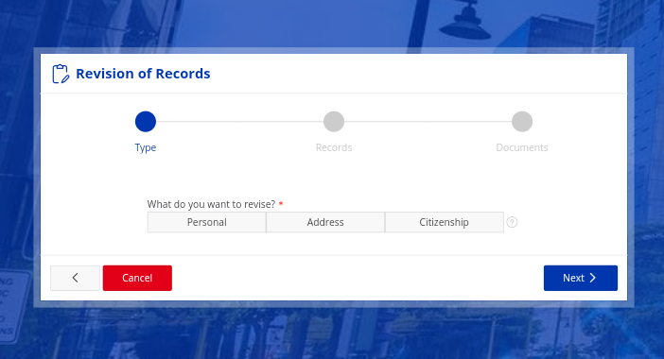Click the Type step circle
The width and height of the screenshot is (664, 359).
tap(146, 122)
